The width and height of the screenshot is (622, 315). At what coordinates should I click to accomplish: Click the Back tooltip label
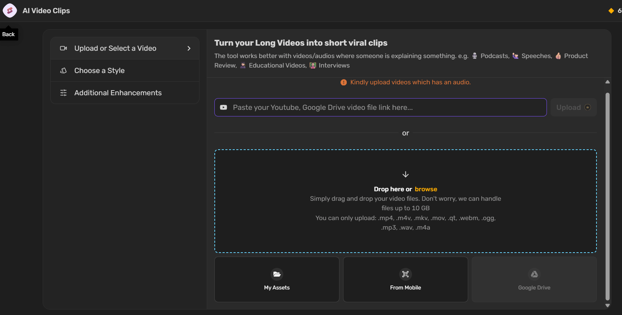(x=8, y=34)
